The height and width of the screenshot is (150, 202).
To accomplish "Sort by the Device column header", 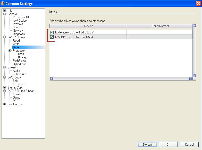I will (x=88, y=26).
